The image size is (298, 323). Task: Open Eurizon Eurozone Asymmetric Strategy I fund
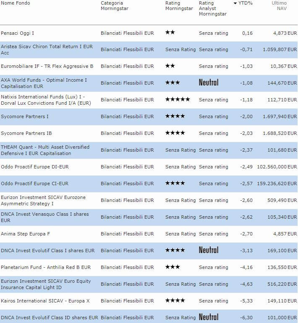click(43, 200)
